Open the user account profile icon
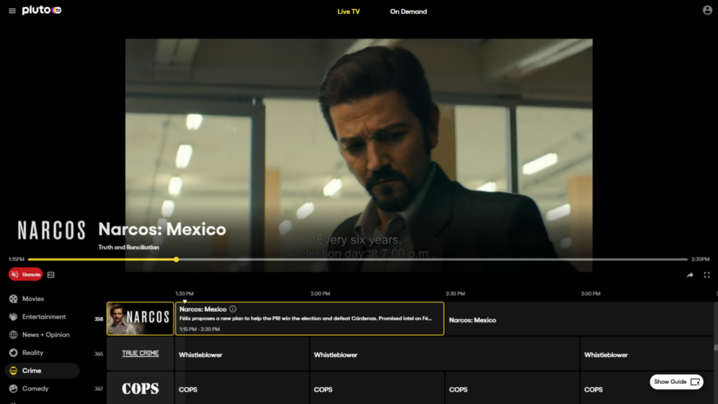Viewport: 718px width, 404px height. [707, 10]
